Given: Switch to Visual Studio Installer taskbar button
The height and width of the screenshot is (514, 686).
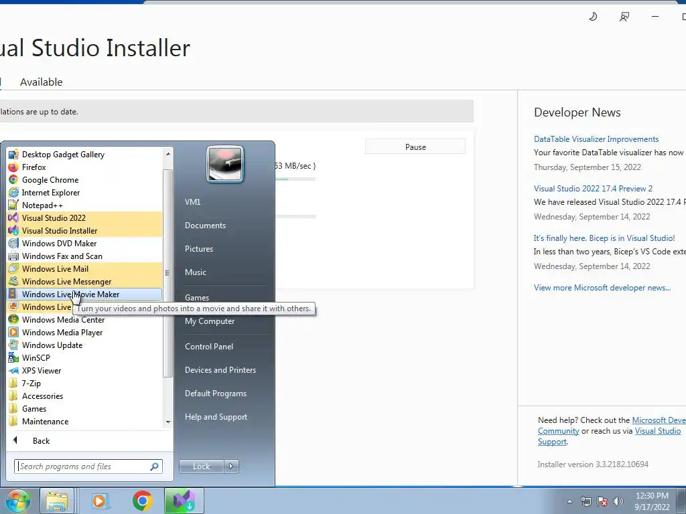Looking at the screenshot, I should click(184, 501).
